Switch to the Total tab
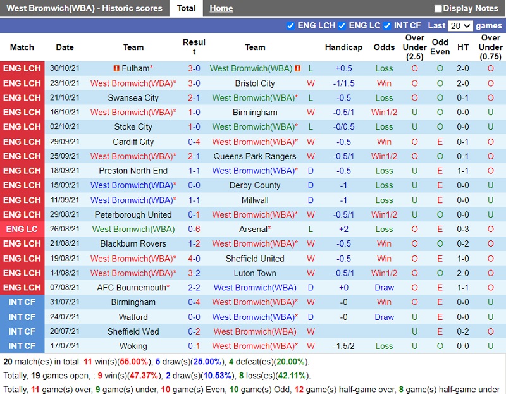The image size is (506, 394). coord(186,8)
